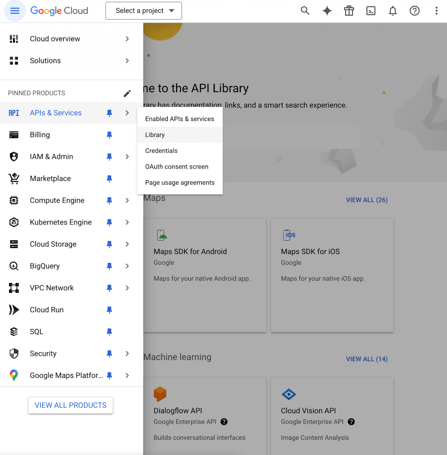
Task: Click the Google Cloud logo
Action: (59, 11)
